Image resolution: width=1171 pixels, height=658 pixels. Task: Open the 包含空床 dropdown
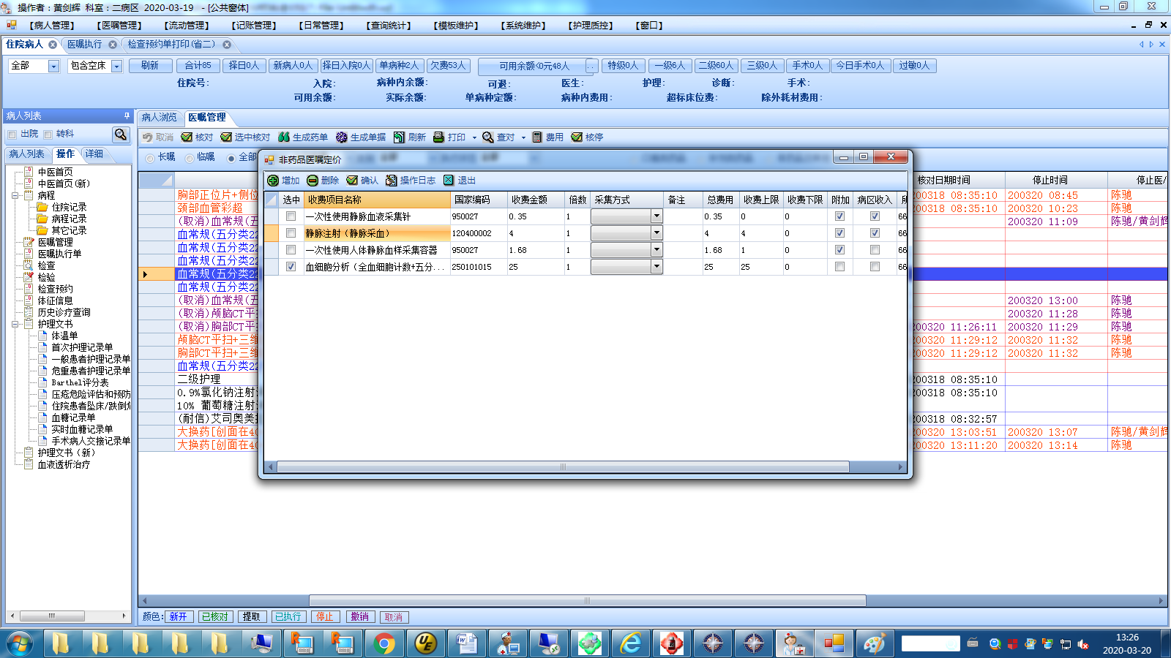click(x=116, y=66)
